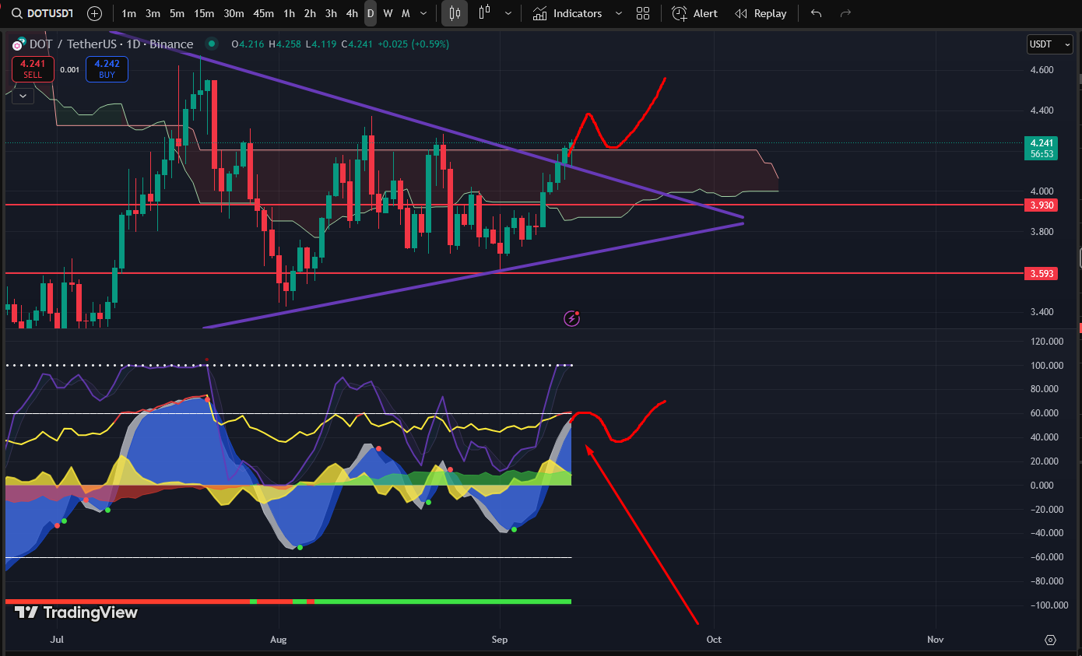
Task: Choose the alternate bar chart type icon
Action: pyautogui.click(x=485, y=13)
